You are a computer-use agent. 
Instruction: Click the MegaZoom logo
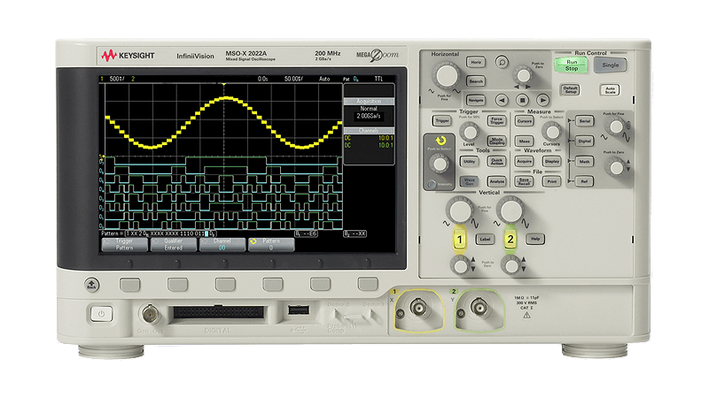(x=378, y=55)
